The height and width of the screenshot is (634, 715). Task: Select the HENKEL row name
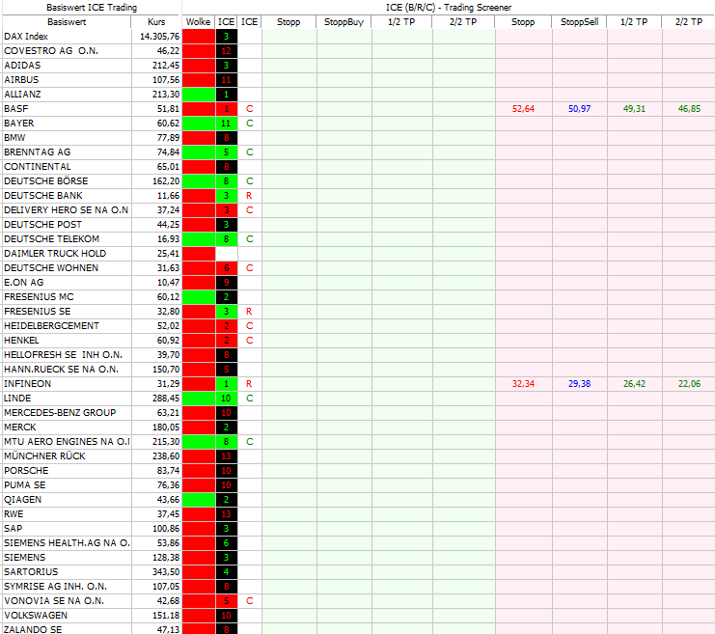point(21,341)
